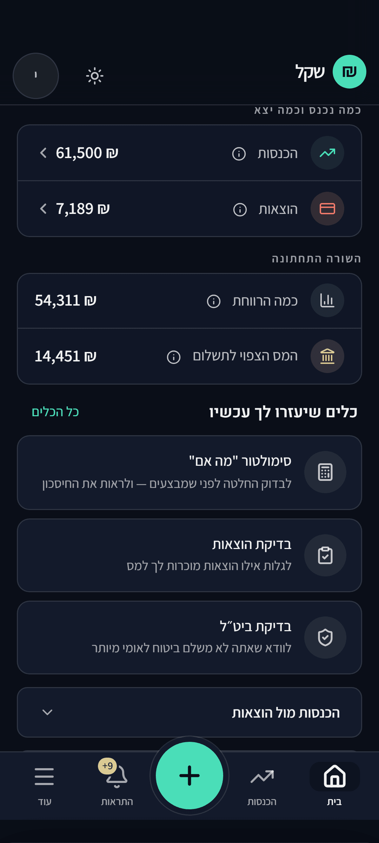Click the bank building tax icon
This screenshot has width=379, height=843.
click(327, 356)
